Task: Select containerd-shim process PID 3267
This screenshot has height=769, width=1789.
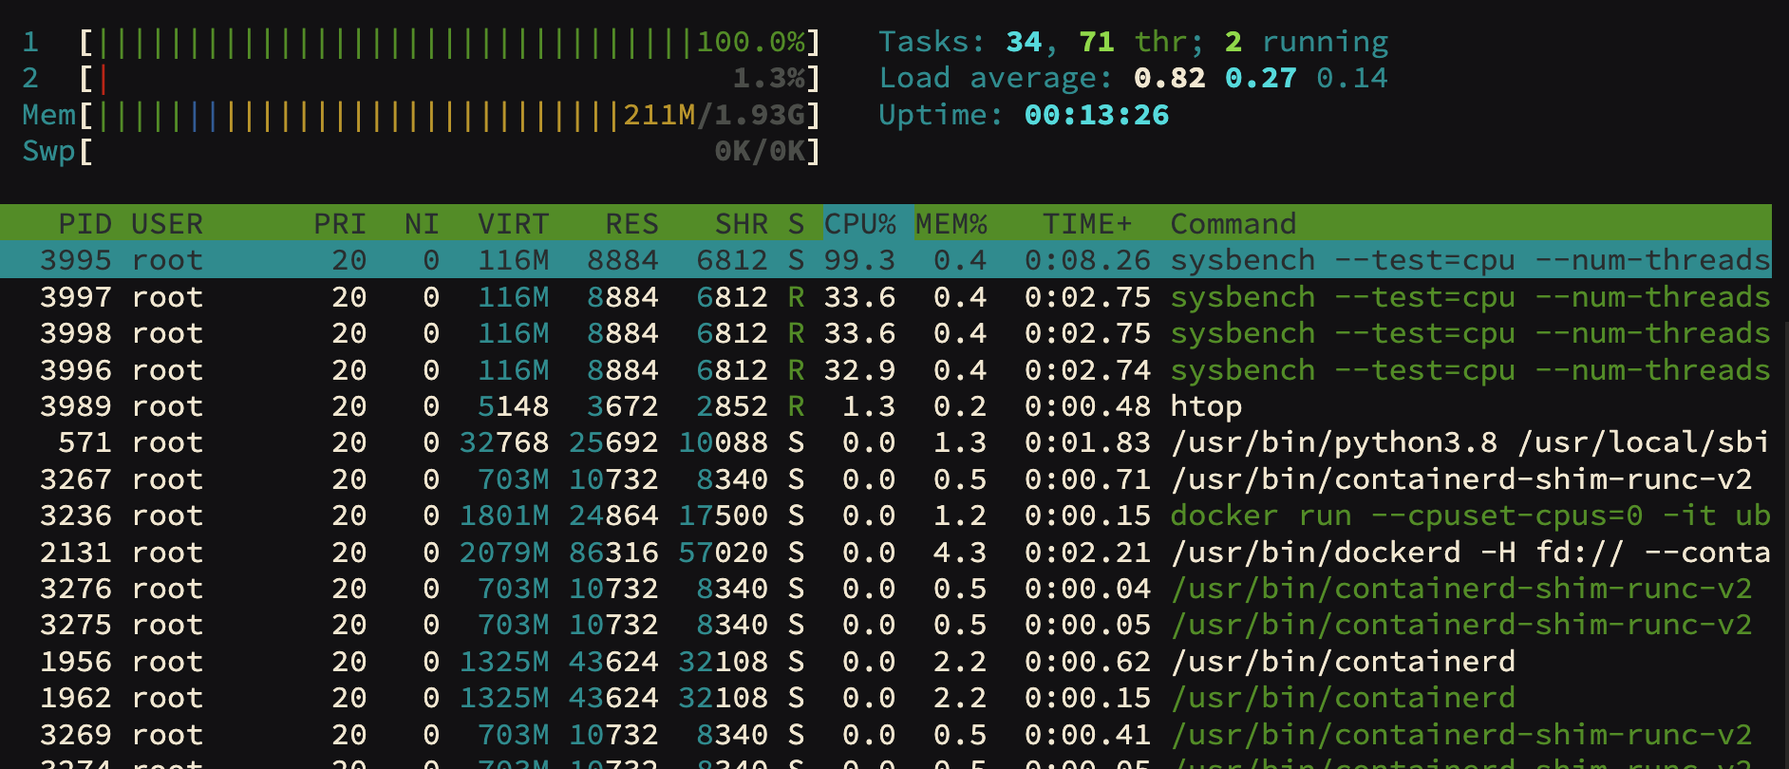Action: coord(886,479)
